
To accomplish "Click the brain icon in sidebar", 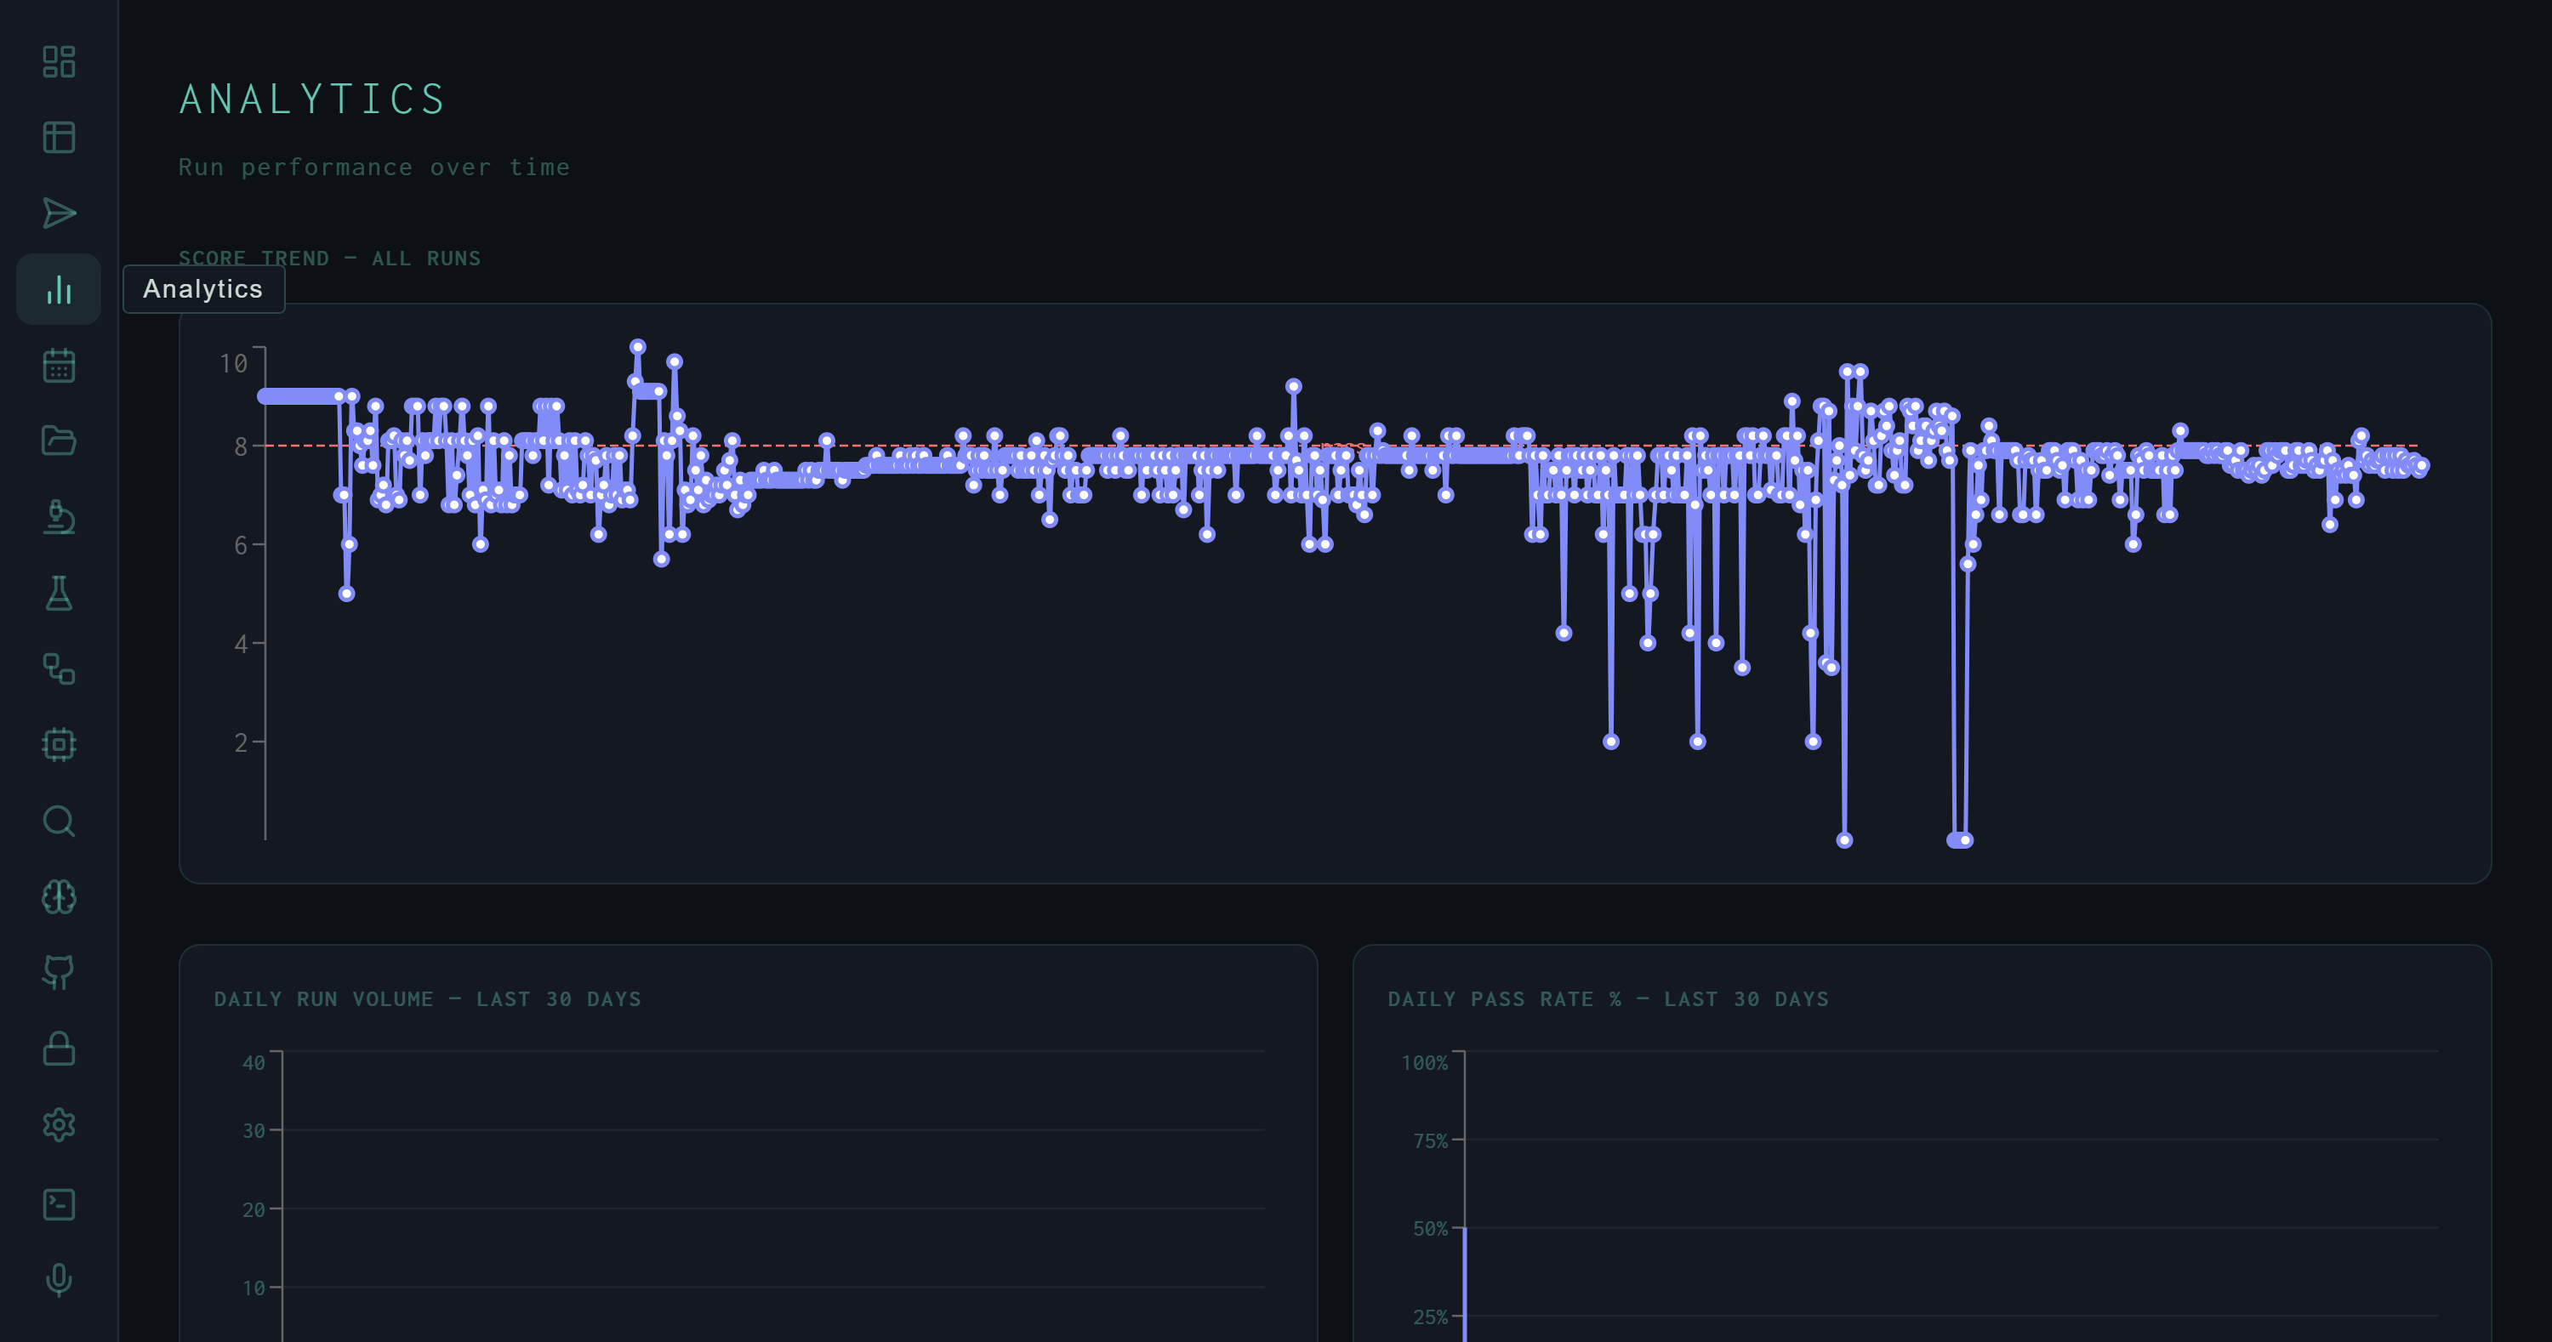I will tap(59, 896).
